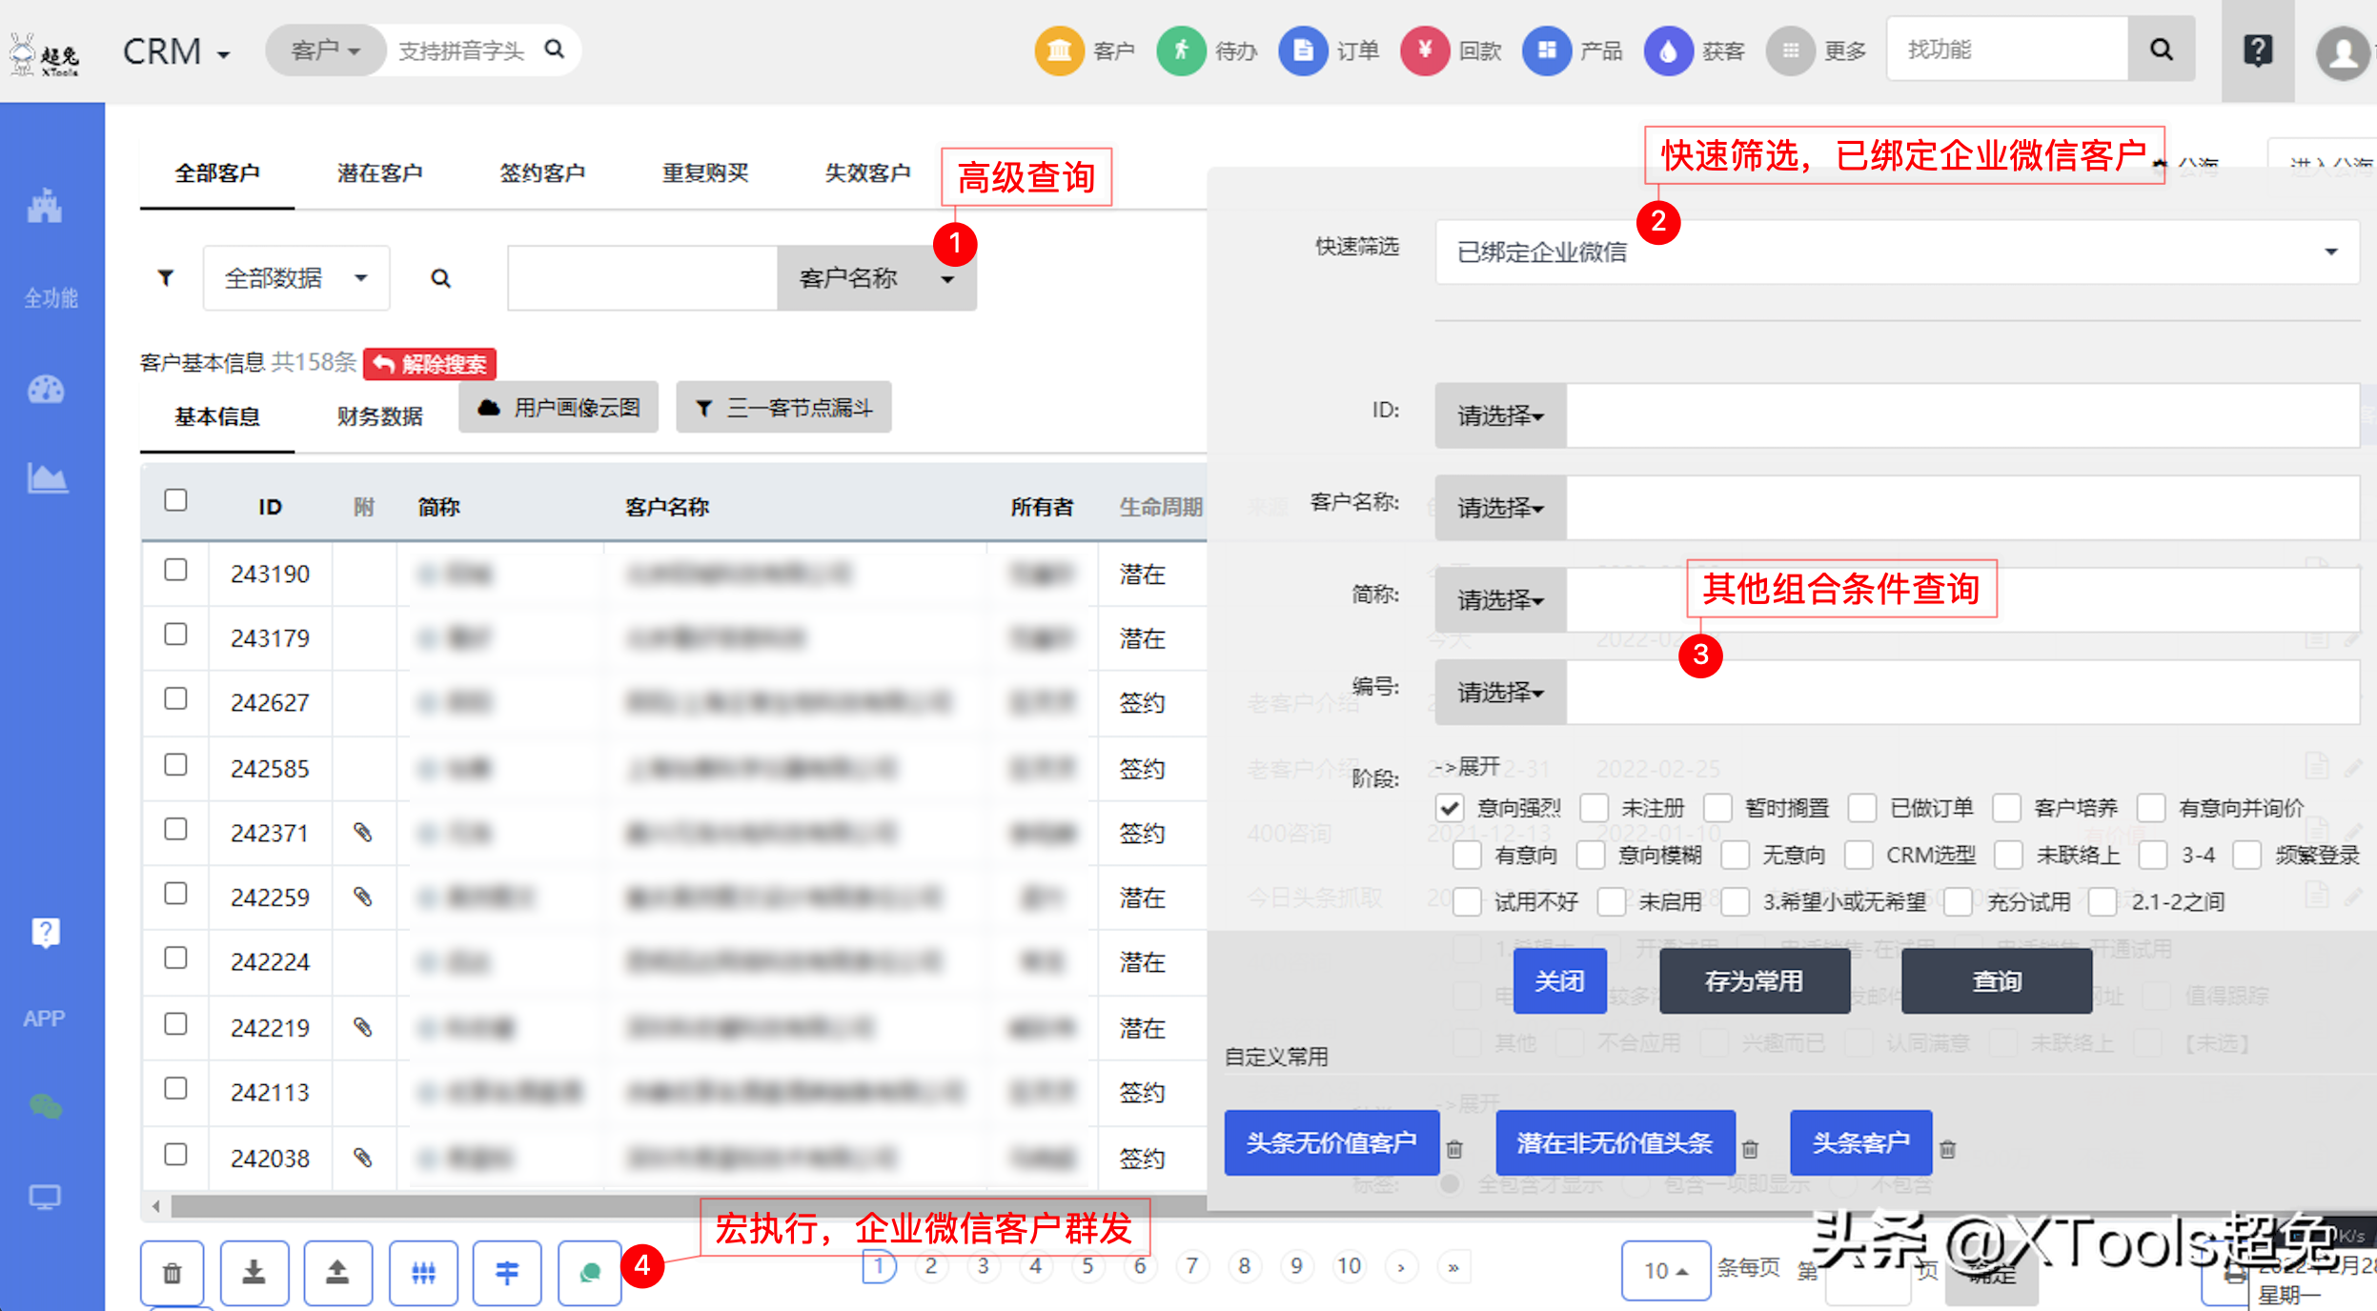
Task: Switch to the 签约客户 tab
Action: [542, 173]
